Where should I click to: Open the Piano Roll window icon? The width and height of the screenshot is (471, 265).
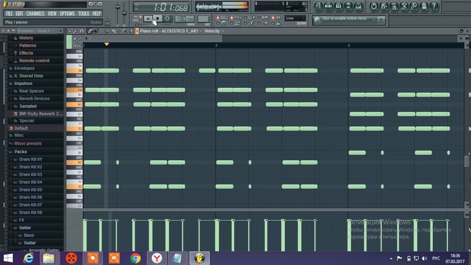338,6
